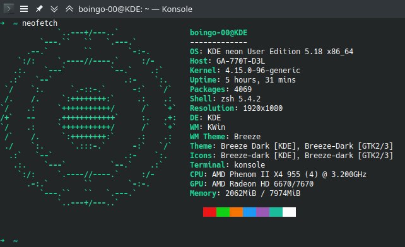Click the orange color block
The height and width of the screenshot is (247, 405).
[x=236, y=212]
